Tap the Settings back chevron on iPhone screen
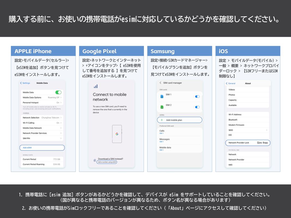The image size is (291, 218). click(x=21, y=83)
